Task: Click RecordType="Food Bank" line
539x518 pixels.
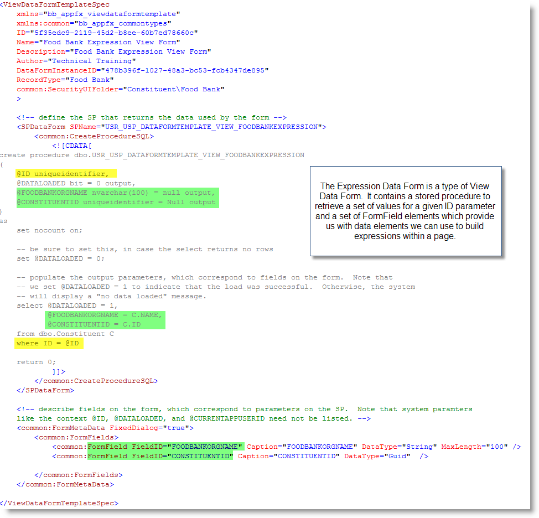Action: pyautogui.click(x=65, y=80)
